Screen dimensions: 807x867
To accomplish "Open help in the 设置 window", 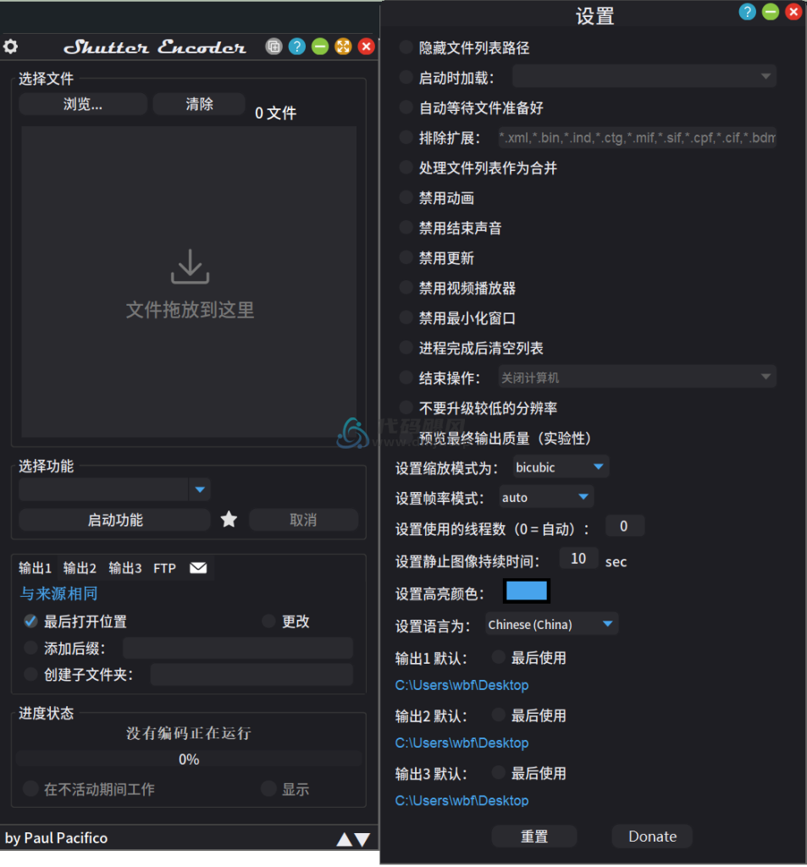I will point(747,12).
